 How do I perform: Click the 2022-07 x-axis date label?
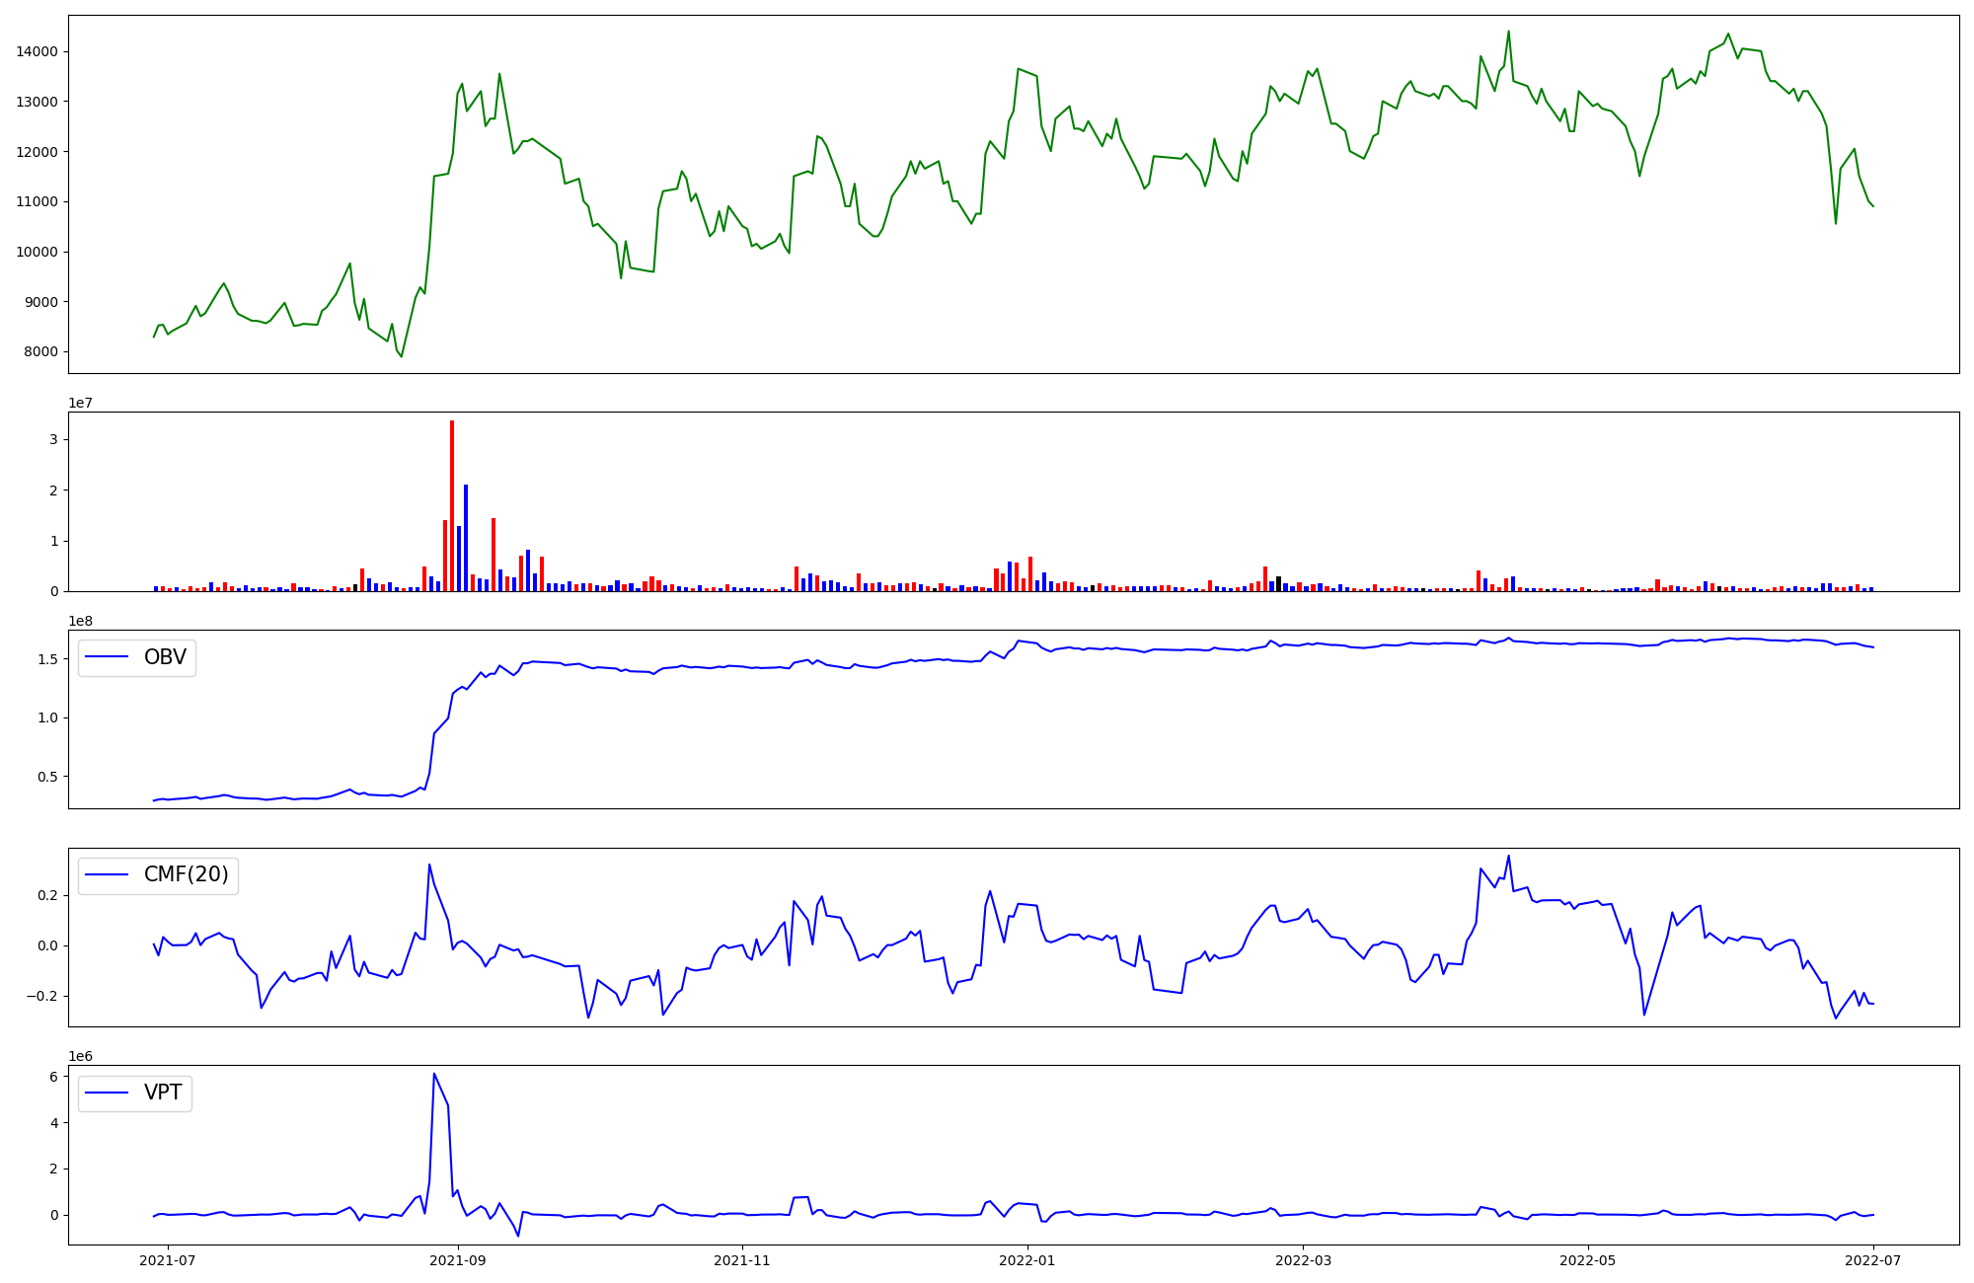[1873, 1260]
